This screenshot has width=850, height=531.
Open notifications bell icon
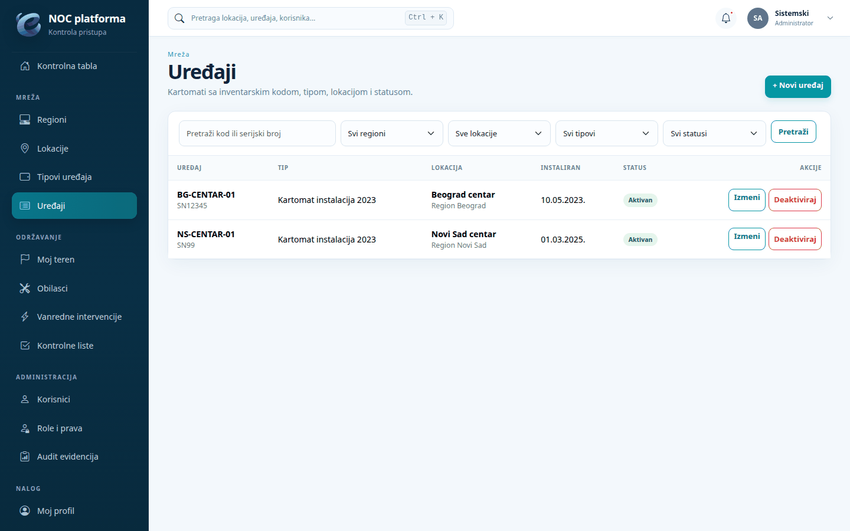click(x=726, y=18)
